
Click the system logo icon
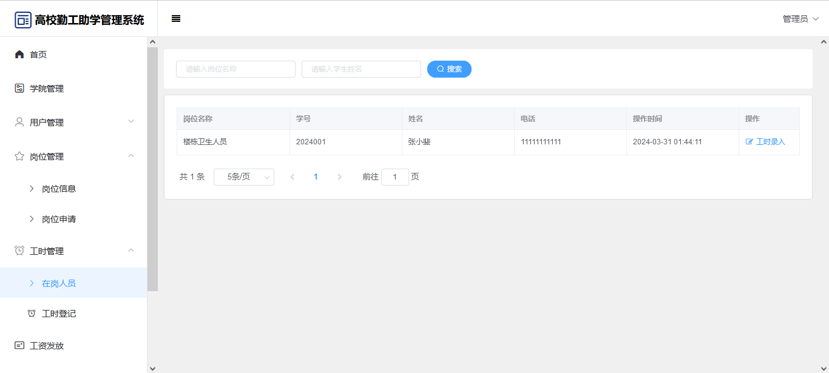coord(23,20)
